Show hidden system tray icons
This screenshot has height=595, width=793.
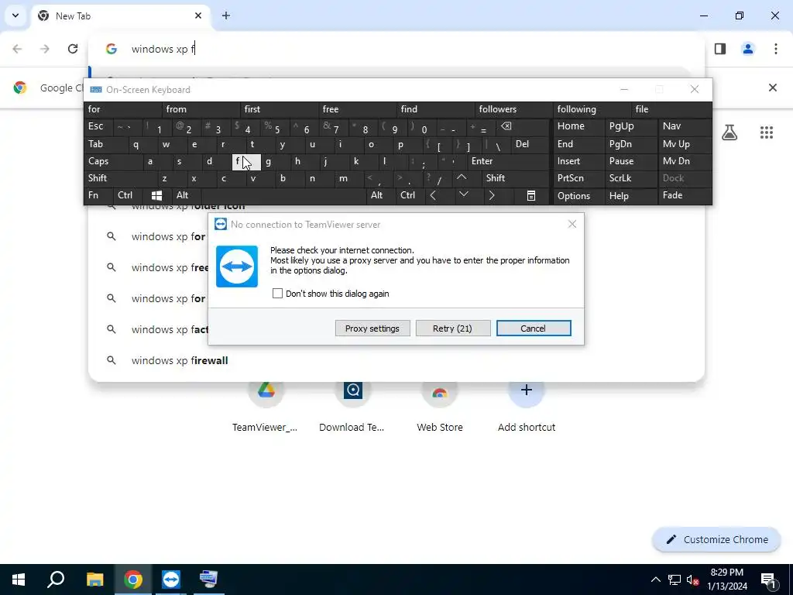click(x=655, y=580)
